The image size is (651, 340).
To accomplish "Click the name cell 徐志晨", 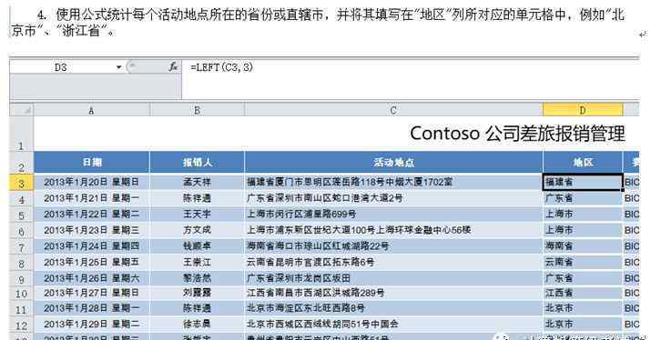I will click(x=197, y=325).
